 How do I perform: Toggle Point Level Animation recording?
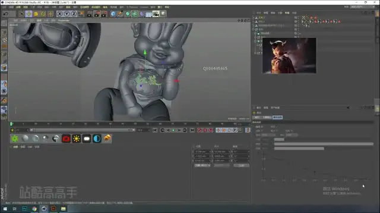point(240,130)
